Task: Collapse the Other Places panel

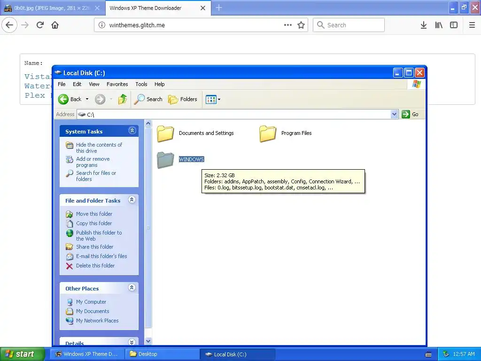Action: tap(132, 288)
